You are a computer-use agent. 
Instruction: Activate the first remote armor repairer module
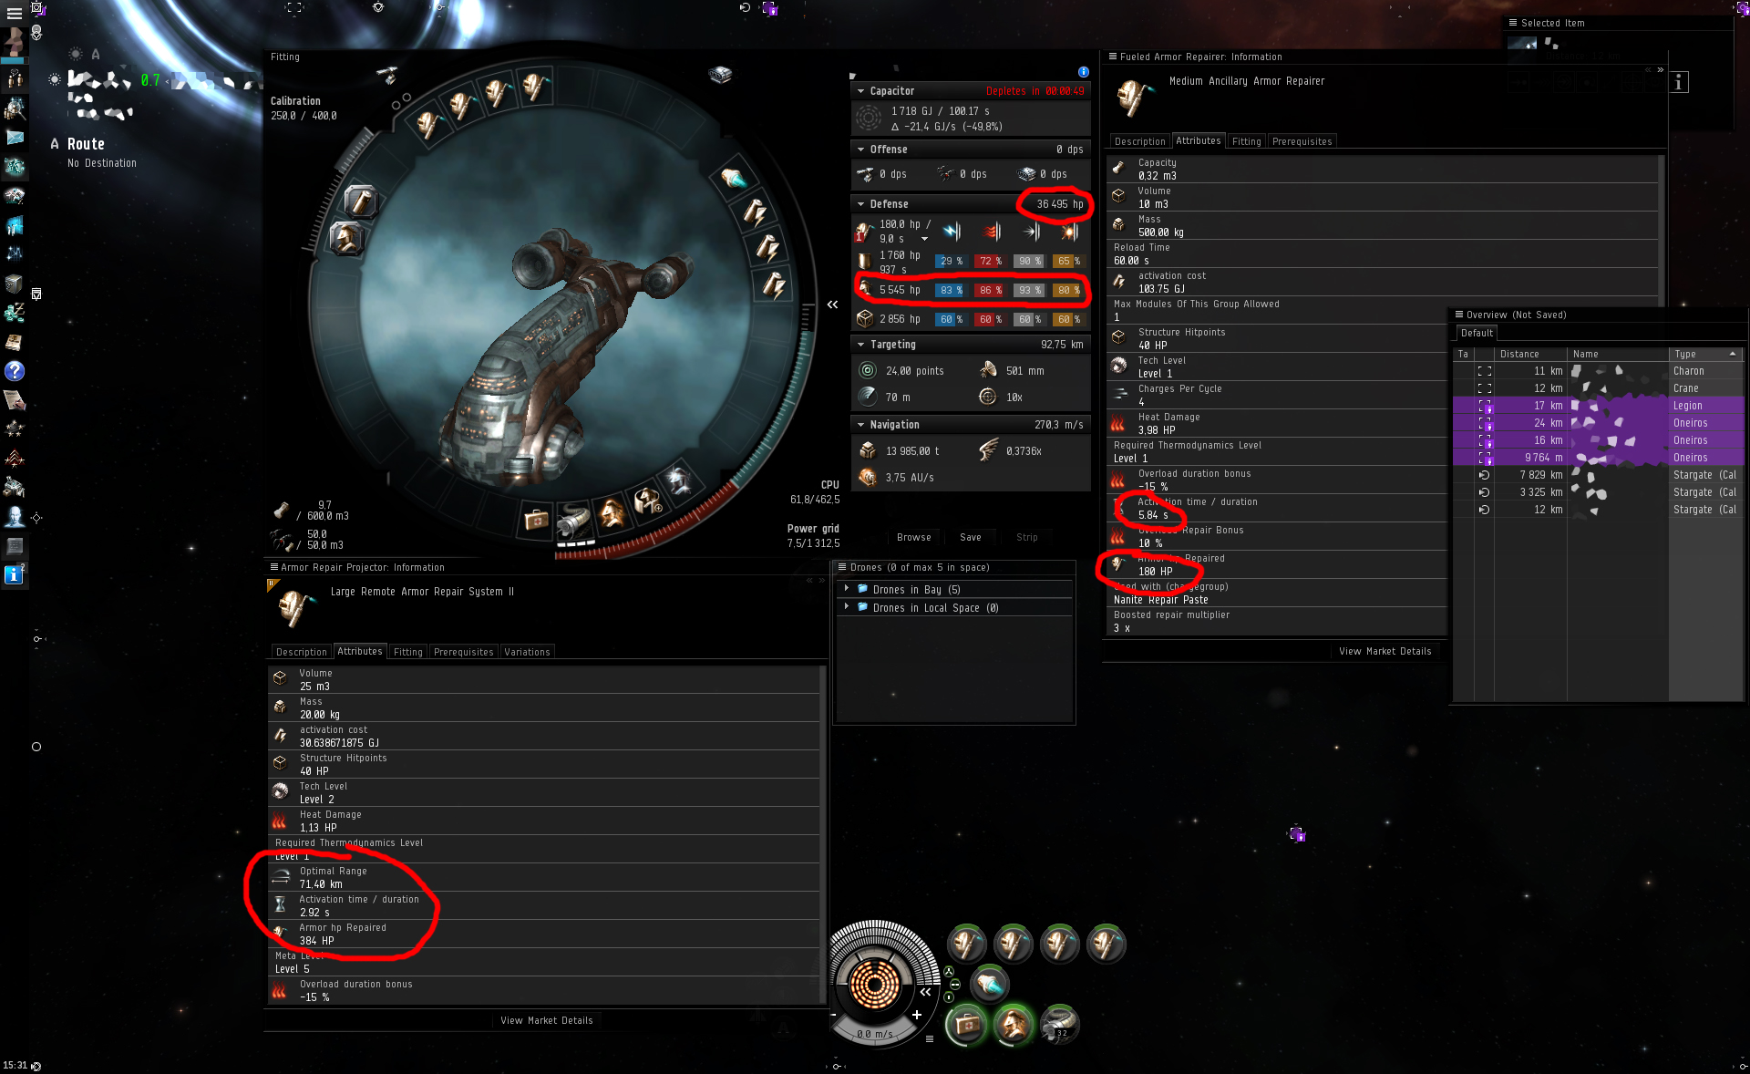[x=966, y=944]
